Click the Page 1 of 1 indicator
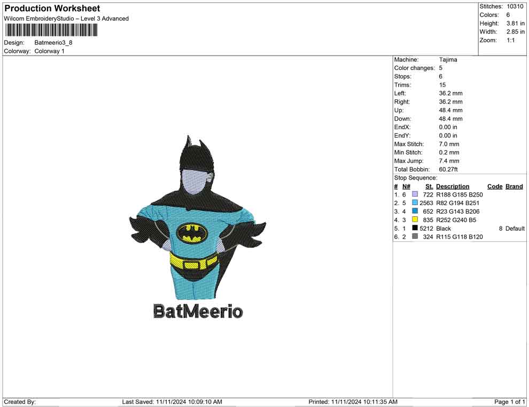 509,402
